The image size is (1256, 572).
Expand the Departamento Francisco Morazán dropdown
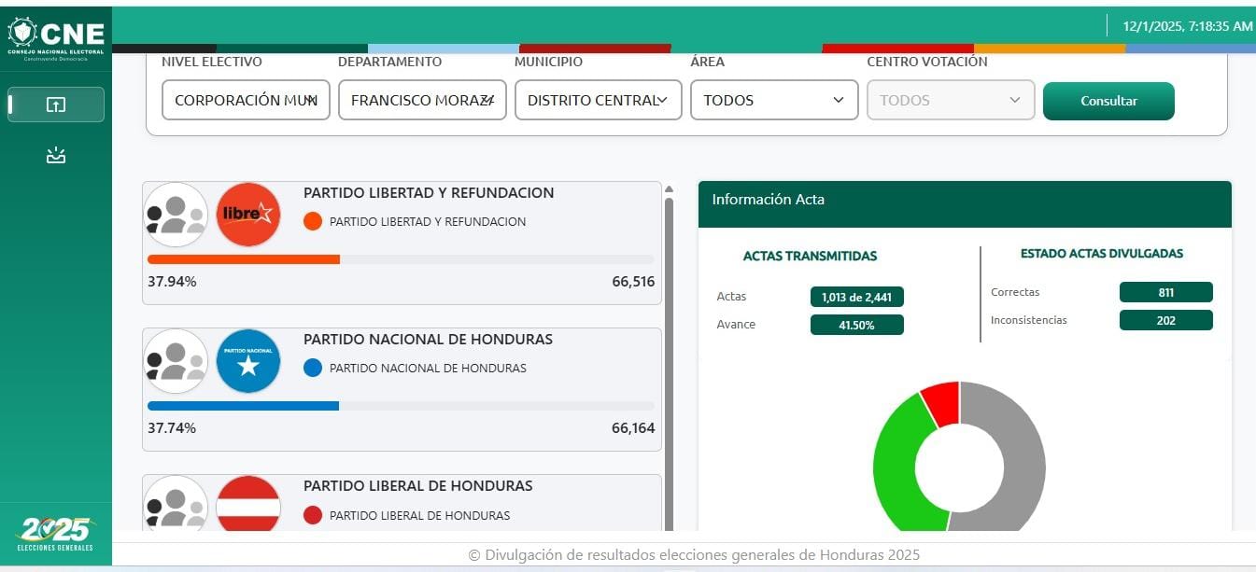tap(422, 100)
